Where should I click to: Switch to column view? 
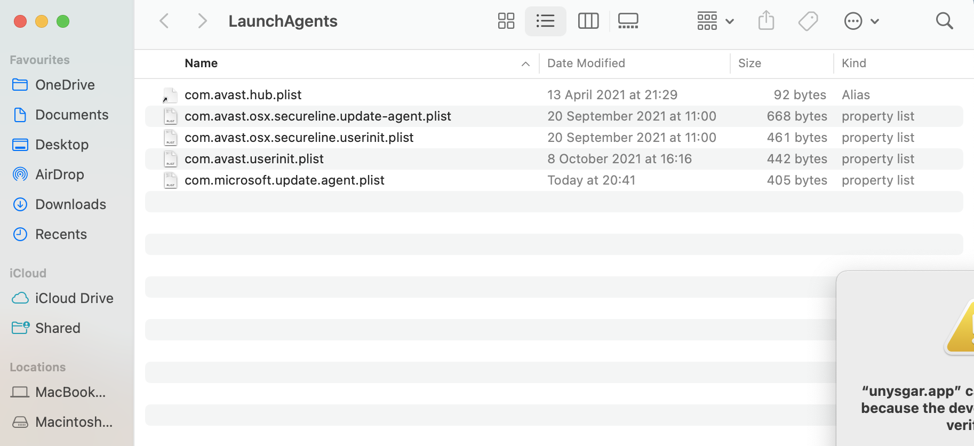pos(588,21)
